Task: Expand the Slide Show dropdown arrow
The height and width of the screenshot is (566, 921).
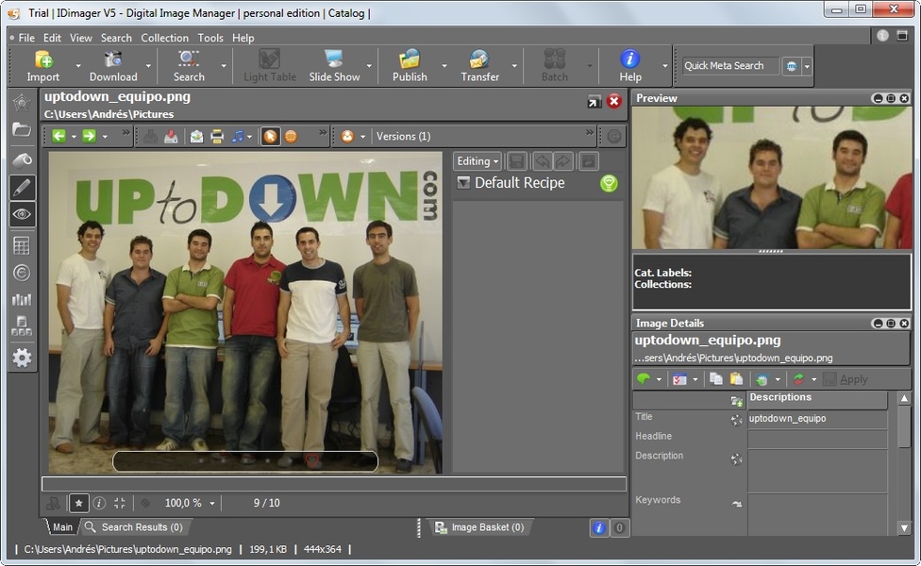Action: [x=369, y=66]
